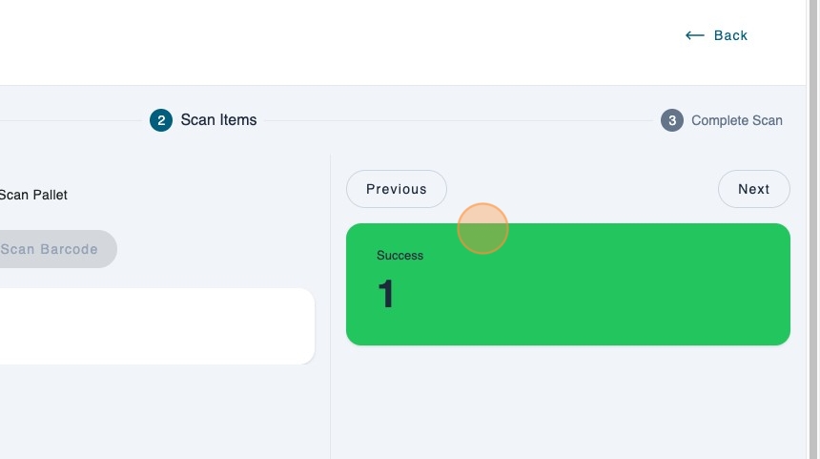Click progress line between steps 2 and 3
Screen dimensions: 820x459
[458, 121]
